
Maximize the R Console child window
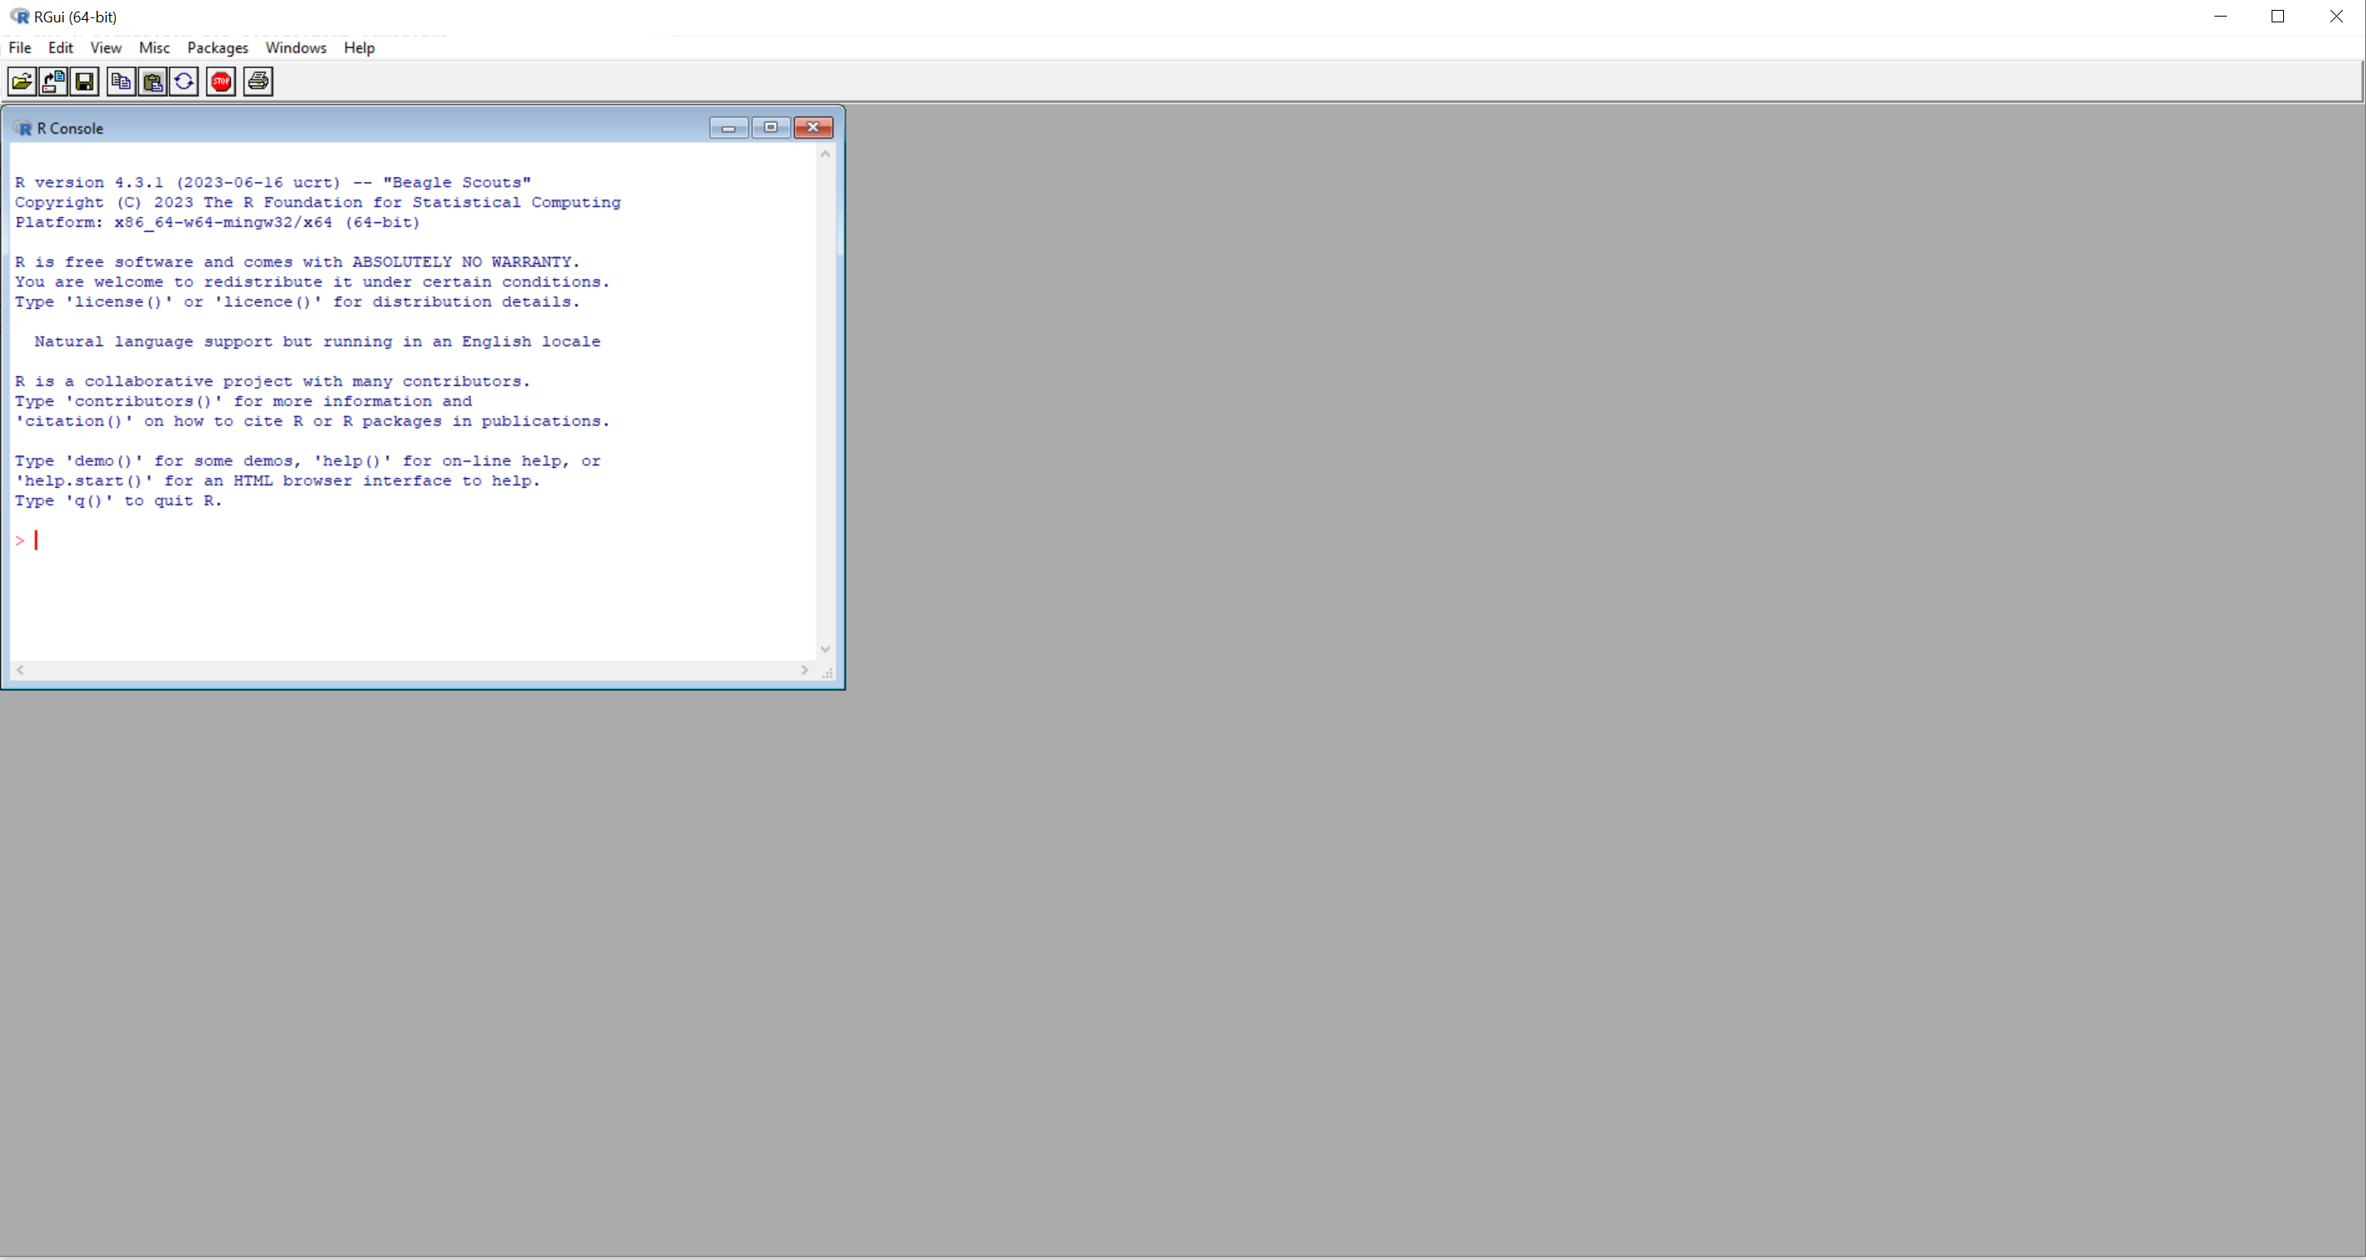click(771, 128)
